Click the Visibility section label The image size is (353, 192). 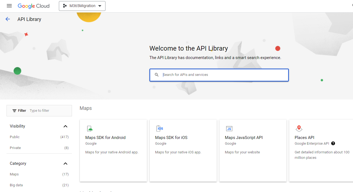(x=17, y=126)
